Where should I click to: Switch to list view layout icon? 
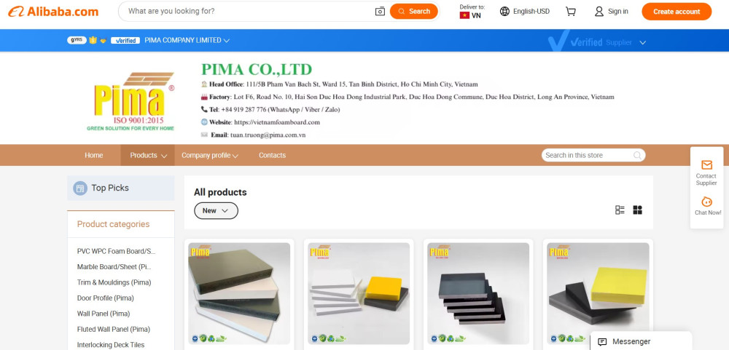coord(620,210)
